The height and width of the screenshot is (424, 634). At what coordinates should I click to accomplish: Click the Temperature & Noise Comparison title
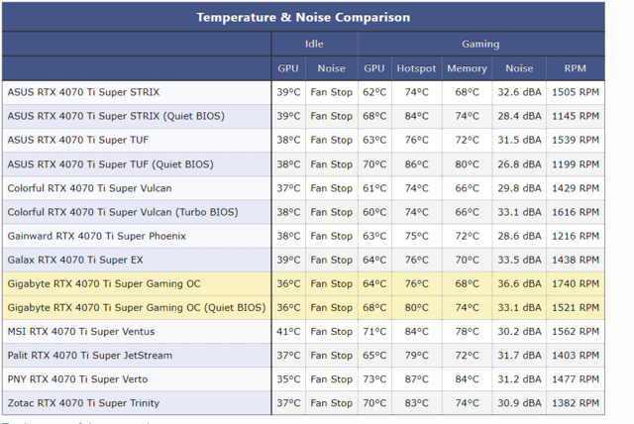pyautogui.click(x=302, y=17)
